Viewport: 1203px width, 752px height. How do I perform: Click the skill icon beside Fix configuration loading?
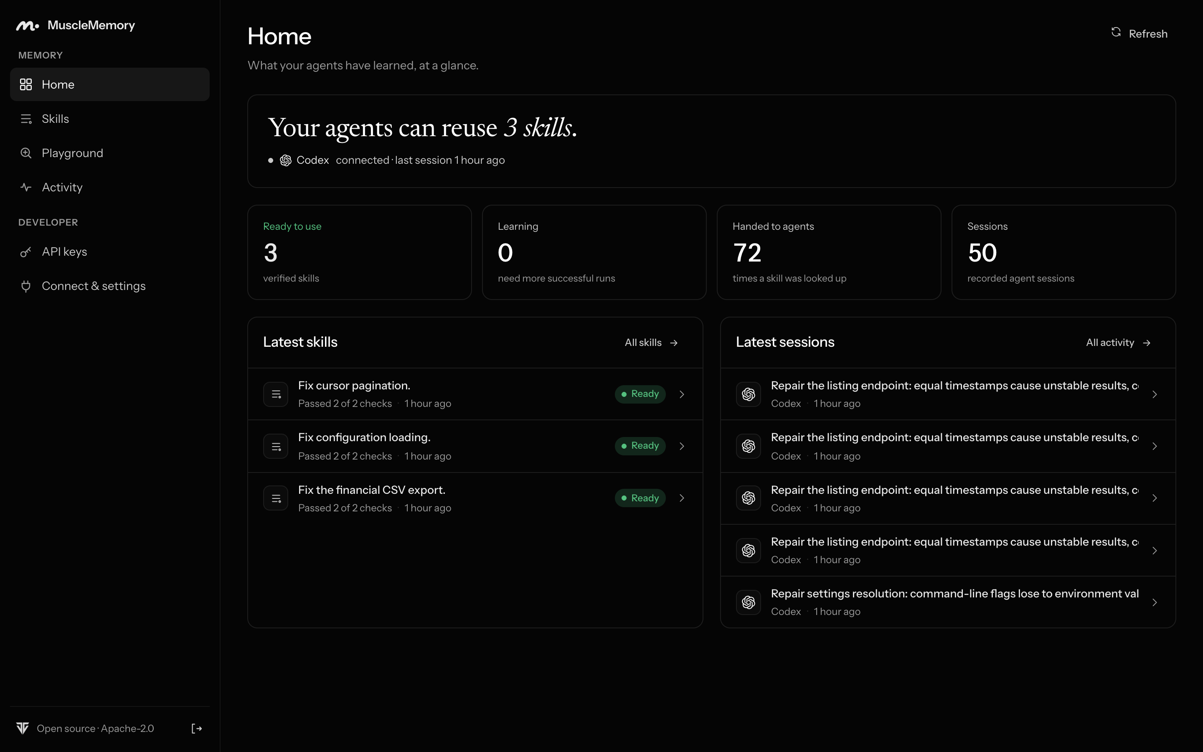[276, 447]
